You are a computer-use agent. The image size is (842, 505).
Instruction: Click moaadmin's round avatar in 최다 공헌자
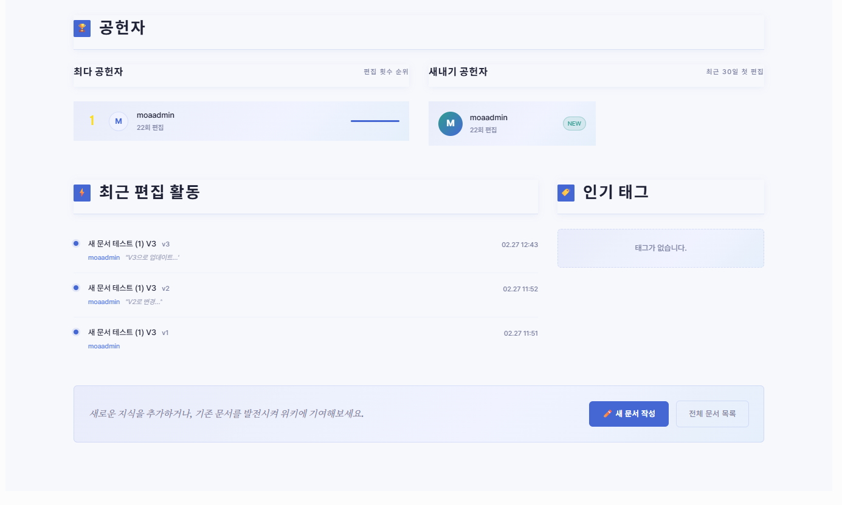click(x=119, y=121)
